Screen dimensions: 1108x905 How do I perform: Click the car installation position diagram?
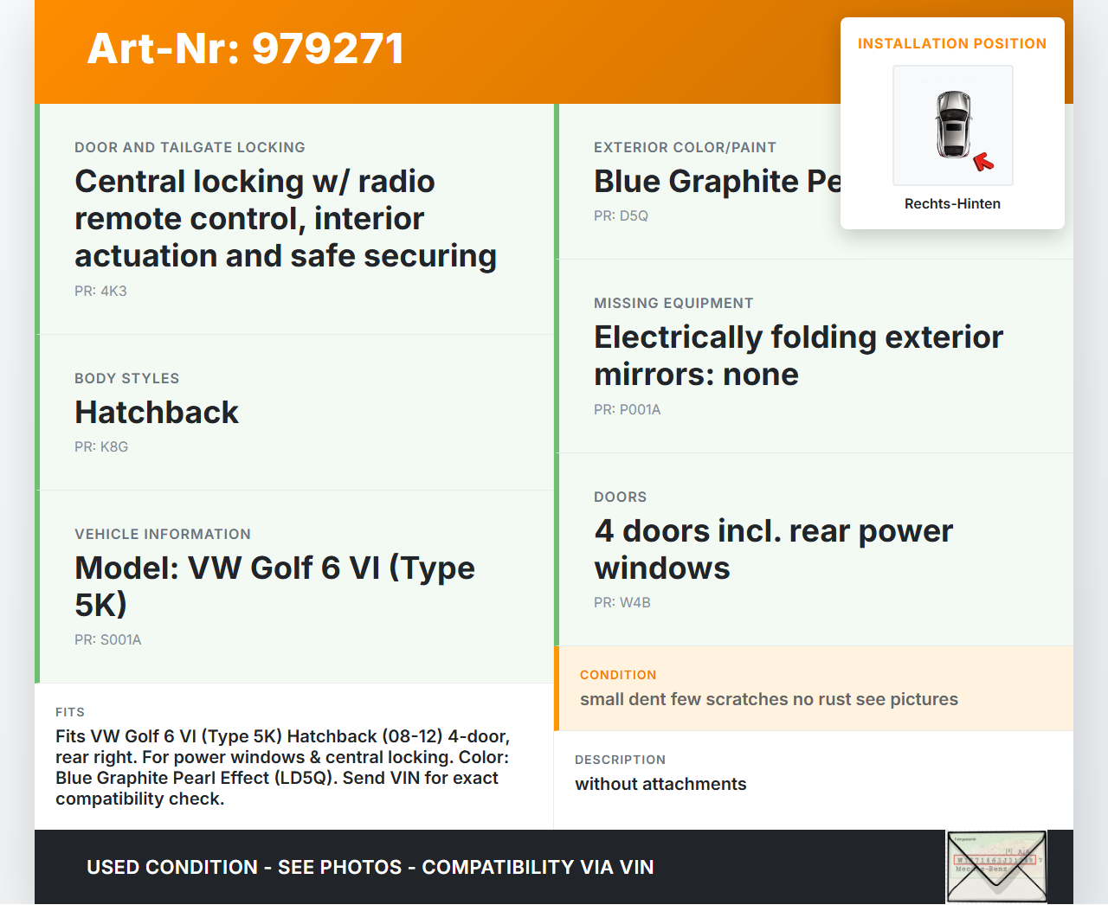[x=953, y=125]
